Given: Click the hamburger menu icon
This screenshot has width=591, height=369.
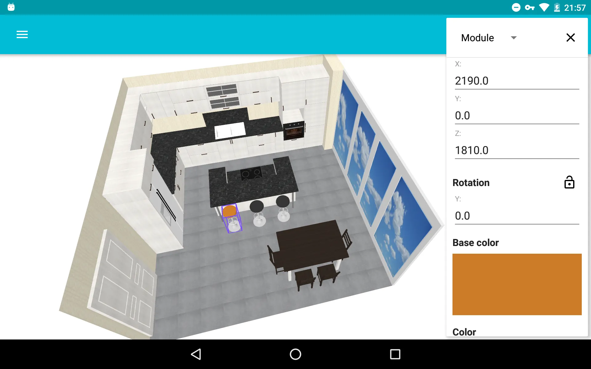Looking at the screenshot, I should coord(22,35).
